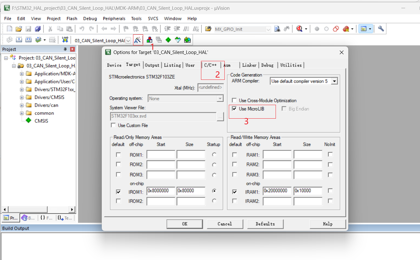The width and height of the screenshot is (420, 260).
Task: Switch to the Books tab at panel bottom
Action: pyautogui.click(x=28, y=218)
